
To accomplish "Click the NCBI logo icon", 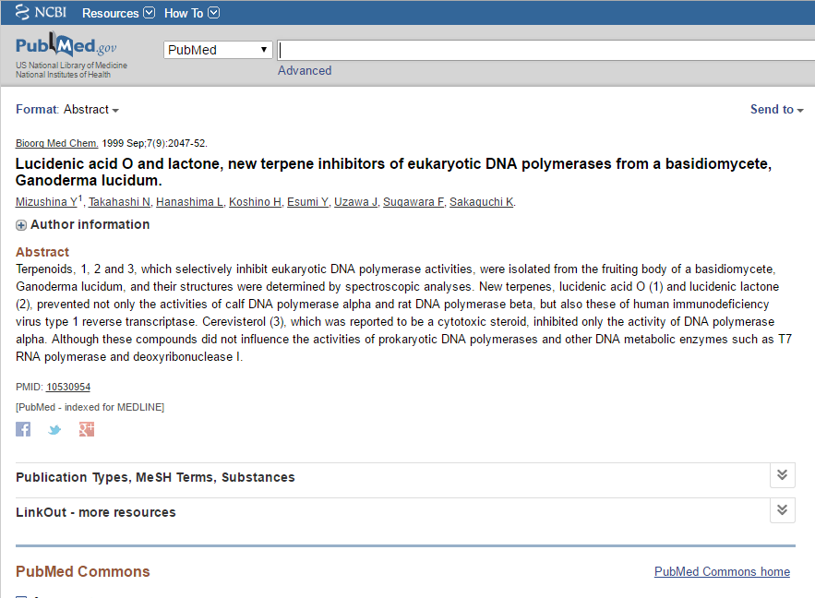I will click(22, 13).
